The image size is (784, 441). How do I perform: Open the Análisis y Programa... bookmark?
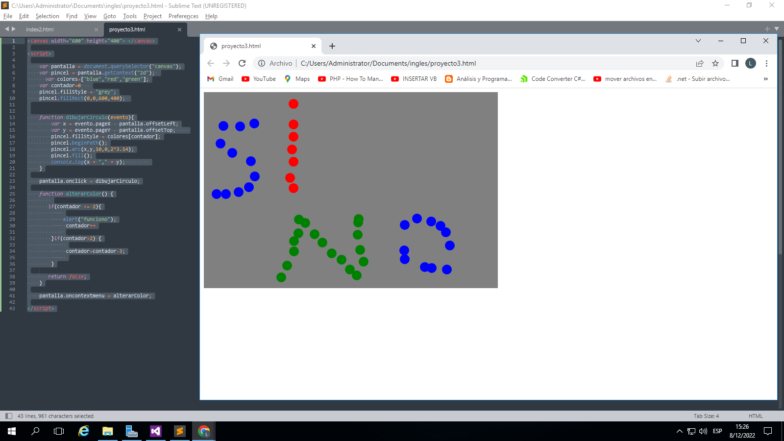[479, 79]
